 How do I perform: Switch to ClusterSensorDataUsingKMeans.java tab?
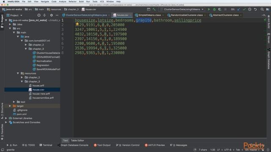pyautogui.click(x=86, y=15)
